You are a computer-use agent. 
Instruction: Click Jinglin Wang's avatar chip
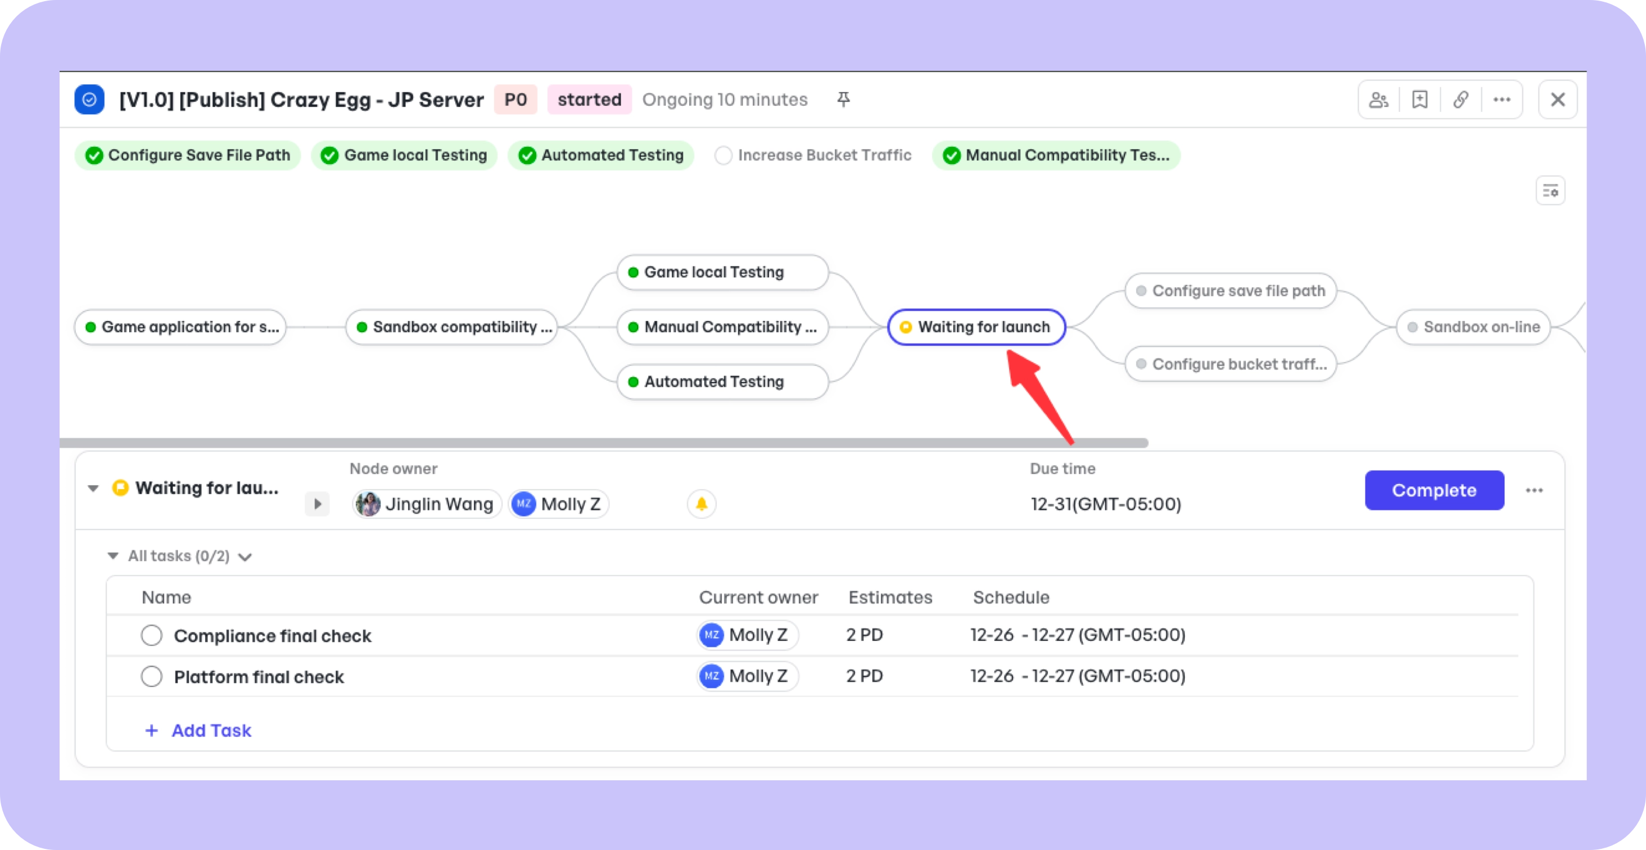point(427,504)
